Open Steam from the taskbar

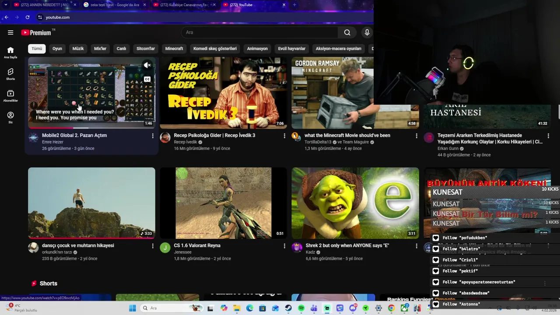pos(288,308)
